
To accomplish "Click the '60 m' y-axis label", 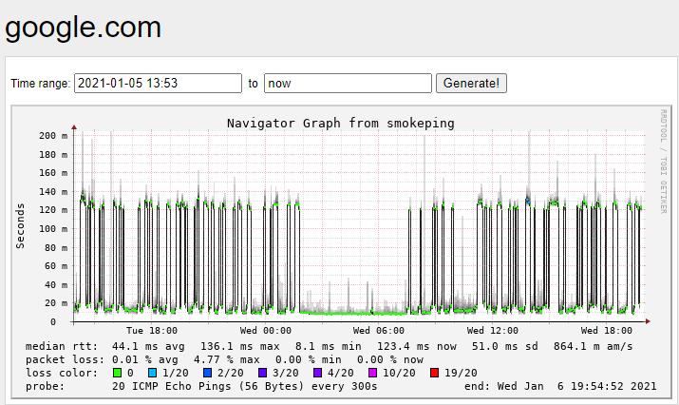I will click(56, 266).
